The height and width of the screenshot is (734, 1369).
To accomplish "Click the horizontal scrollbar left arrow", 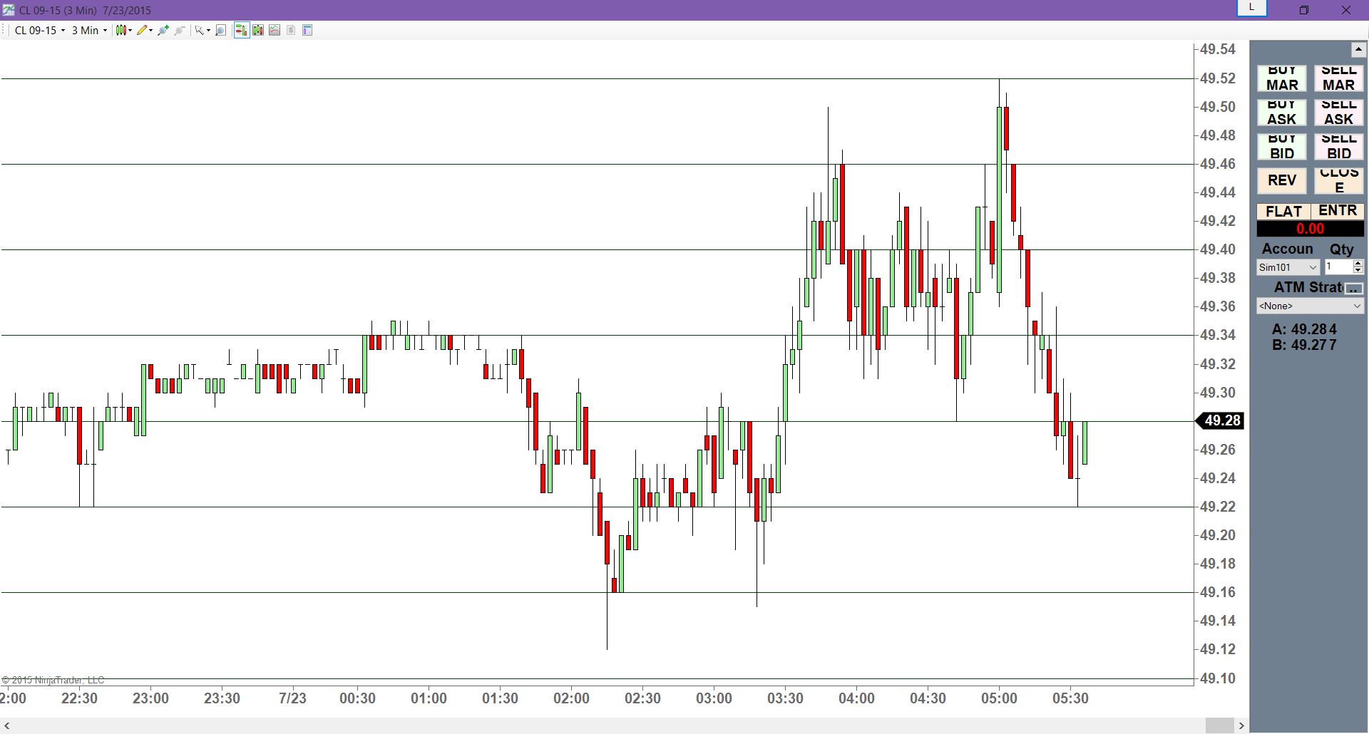I will (x=7, y=725).
